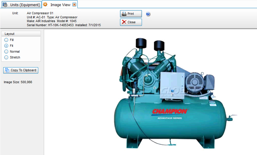Select the Fit layout option
This screenshot has width=257, height=155.
click(x=6, y=46)
